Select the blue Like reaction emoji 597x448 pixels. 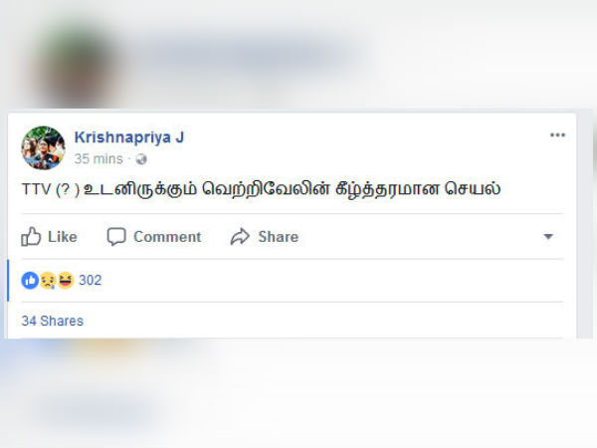(30, 281)
